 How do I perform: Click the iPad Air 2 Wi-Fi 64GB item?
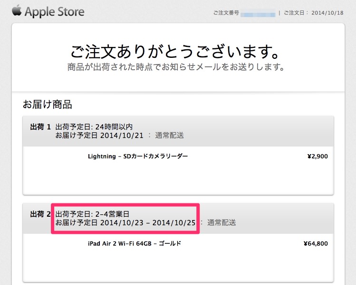(135, 244)
